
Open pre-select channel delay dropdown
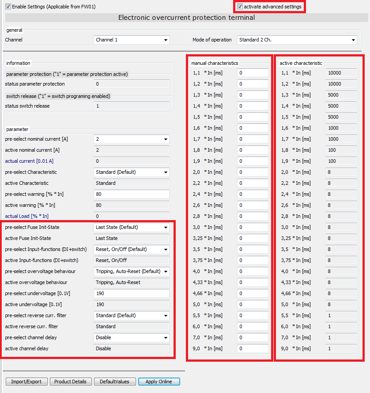(132, 337)
